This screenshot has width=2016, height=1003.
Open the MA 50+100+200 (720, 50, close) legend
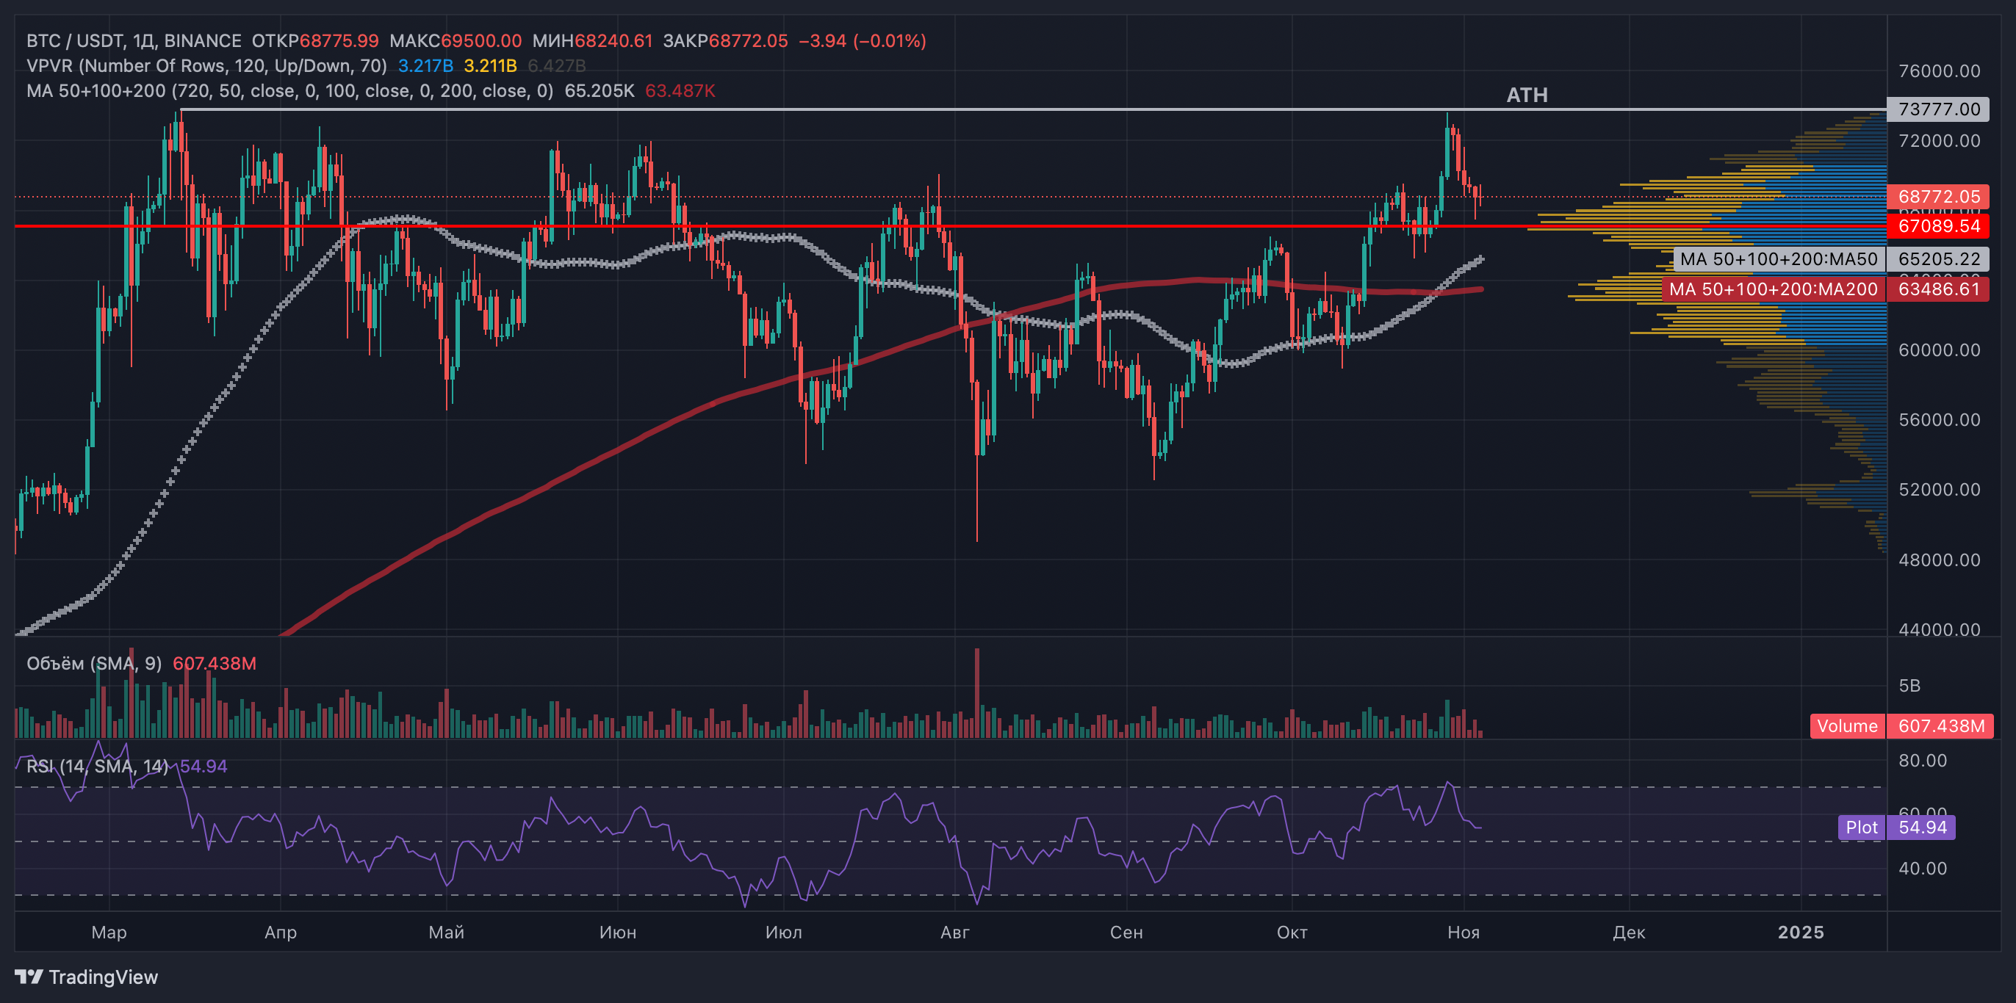(x=289, y=91)
